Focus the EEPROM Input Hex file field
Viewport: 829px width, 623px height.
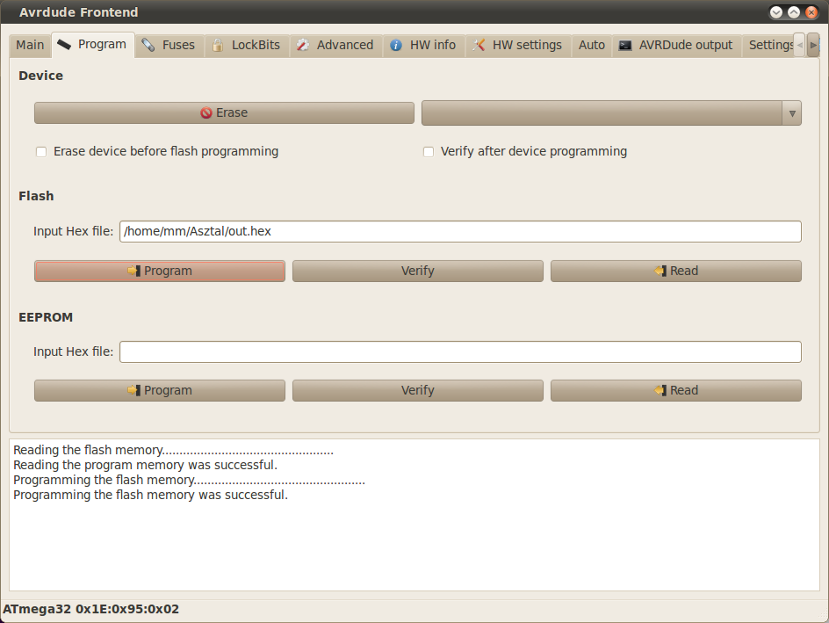(460, 352)
